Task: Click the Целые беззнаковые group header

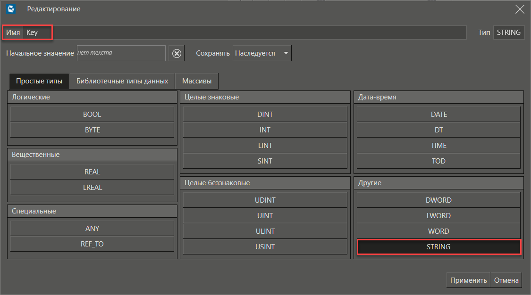Action: pos(265,183)
